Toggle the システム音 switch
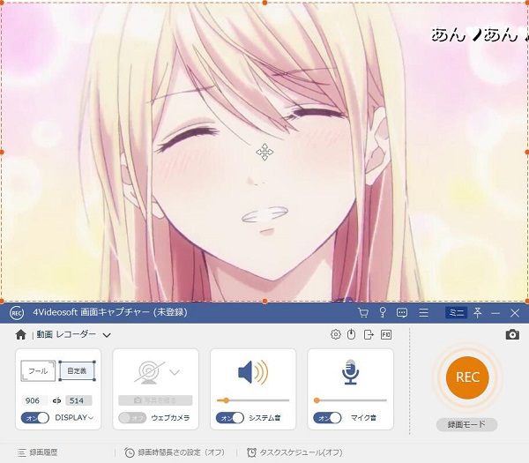 tap(230, 418)
